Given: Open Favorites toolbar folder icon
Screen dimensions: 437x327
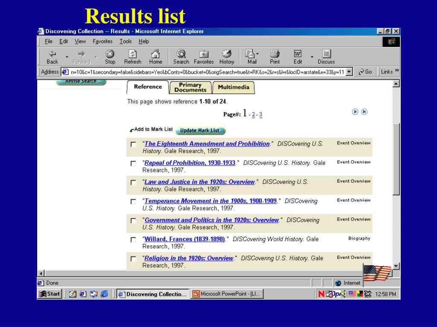Looking at the screenshot, I should click(204, 57).
